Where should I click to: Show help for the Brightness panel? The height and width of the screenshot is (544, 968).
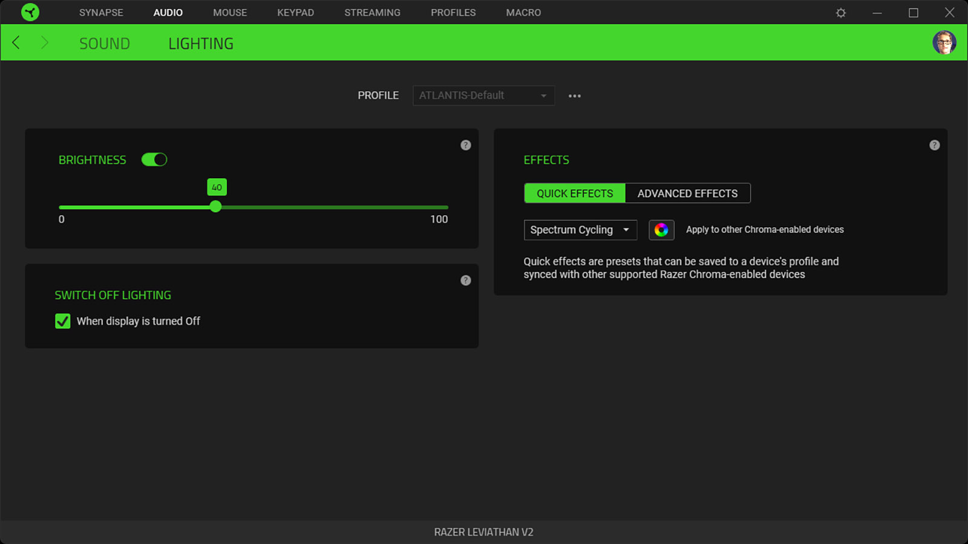click(x=466, y=145)
